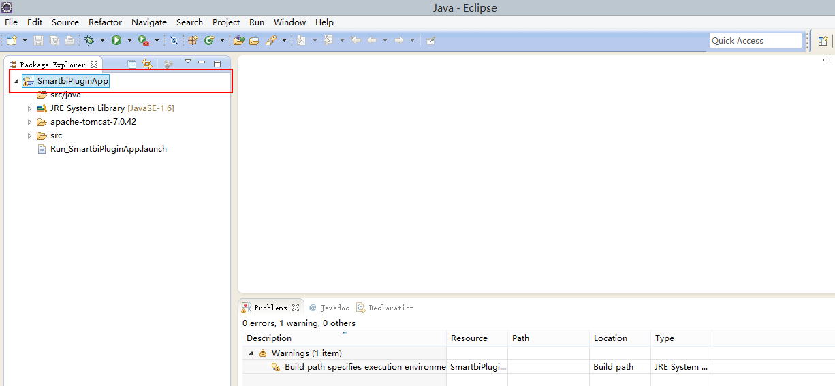Click the Pin Editor toolbar icon
This screenshot has width=835, height=386.
coord(430,41)
